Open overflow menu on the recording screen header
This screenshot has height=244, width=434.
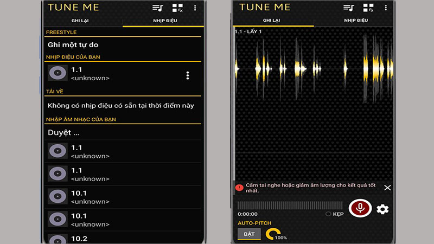[x=386, y=8]
